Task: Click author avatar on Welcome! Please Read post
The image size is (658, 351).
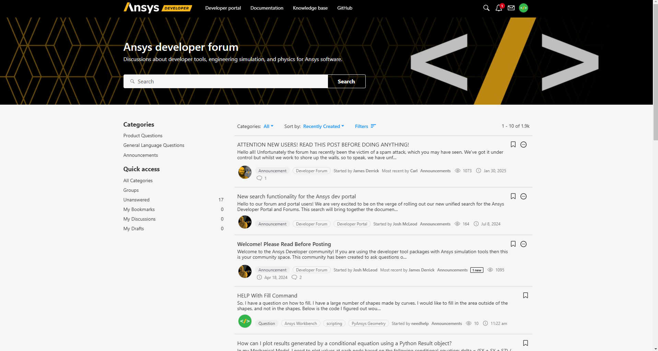Action: click(x=245, y=271)
